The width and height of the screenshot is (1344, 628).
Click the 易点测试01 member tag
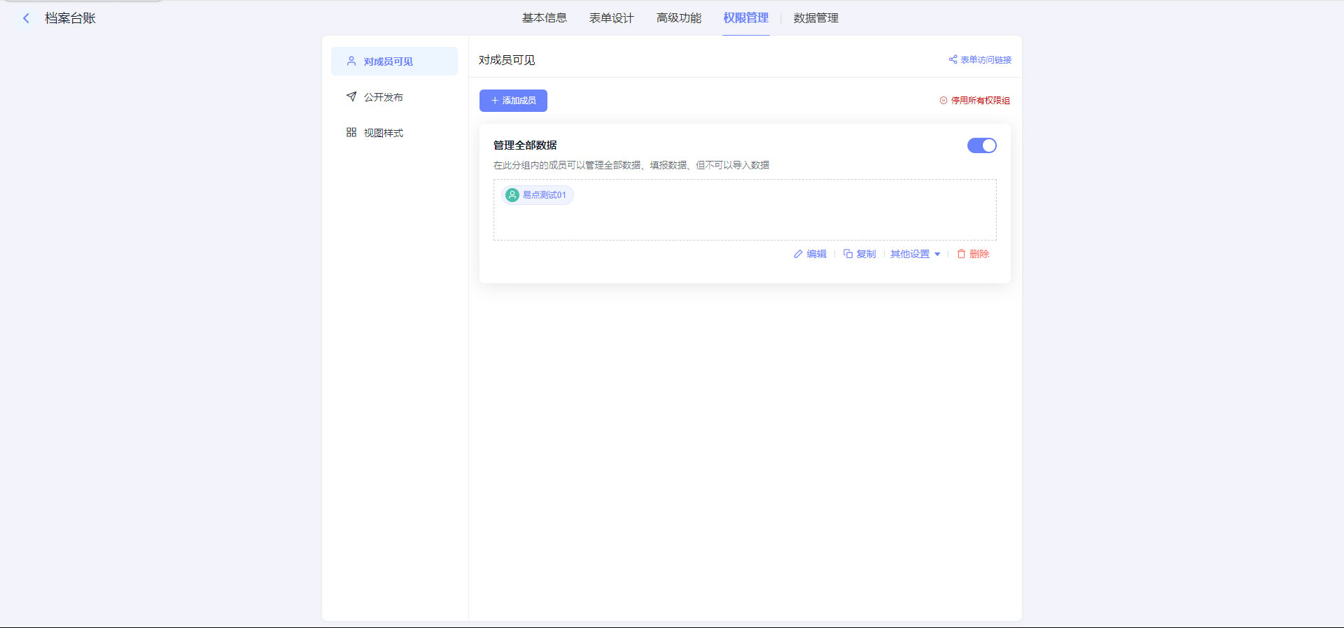pos(544,195)
